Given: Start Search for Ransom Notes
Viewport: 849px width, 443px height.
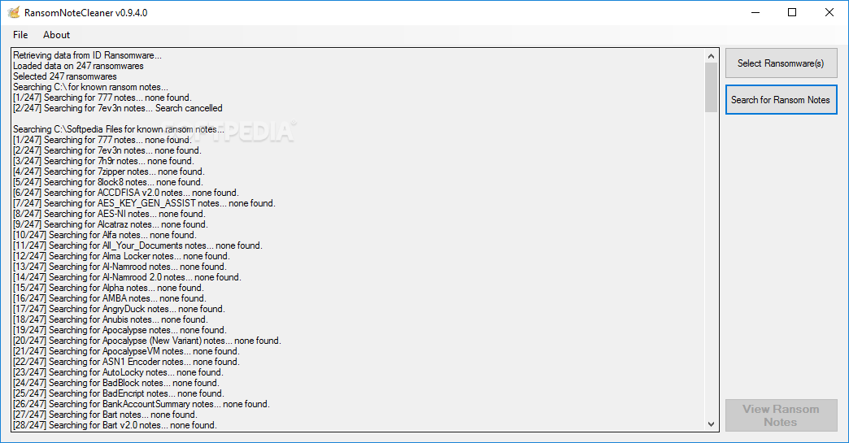Looking at the screenshot, I should (781, 99).
